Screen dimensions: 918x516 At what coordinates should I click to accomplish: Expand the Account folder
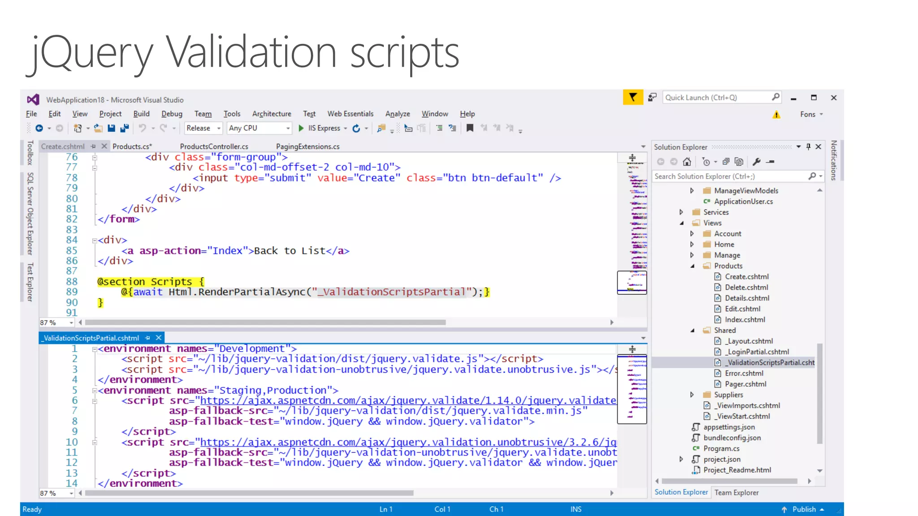[692, 234]
